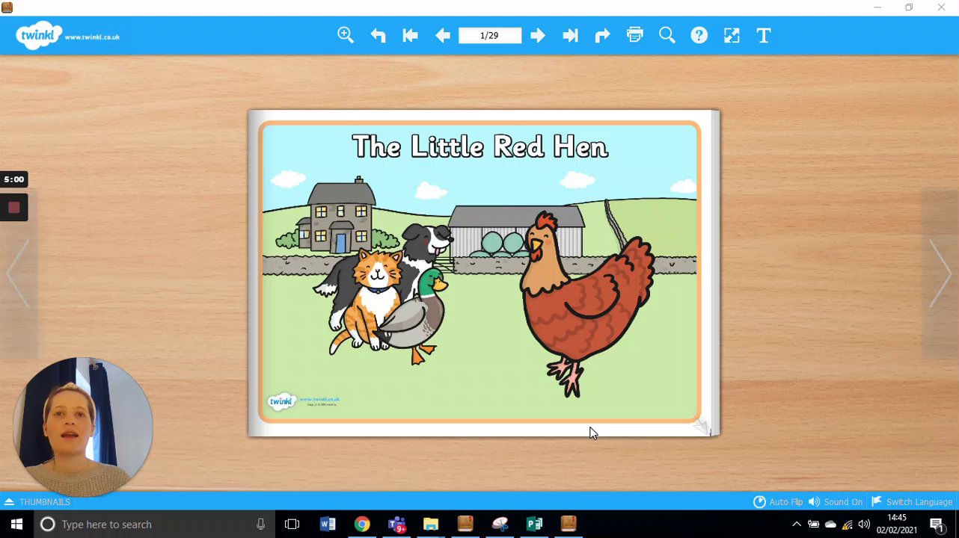Open the Thumbnails panel
This screenshot has height=538, width=959.
(x=37, y=502)
